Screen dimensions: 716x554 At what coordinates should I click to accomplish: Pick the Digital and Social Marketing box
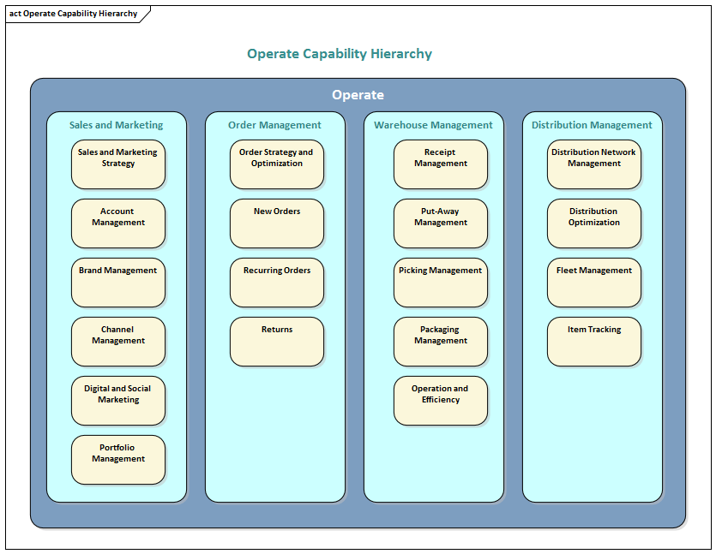pos(118,401)
